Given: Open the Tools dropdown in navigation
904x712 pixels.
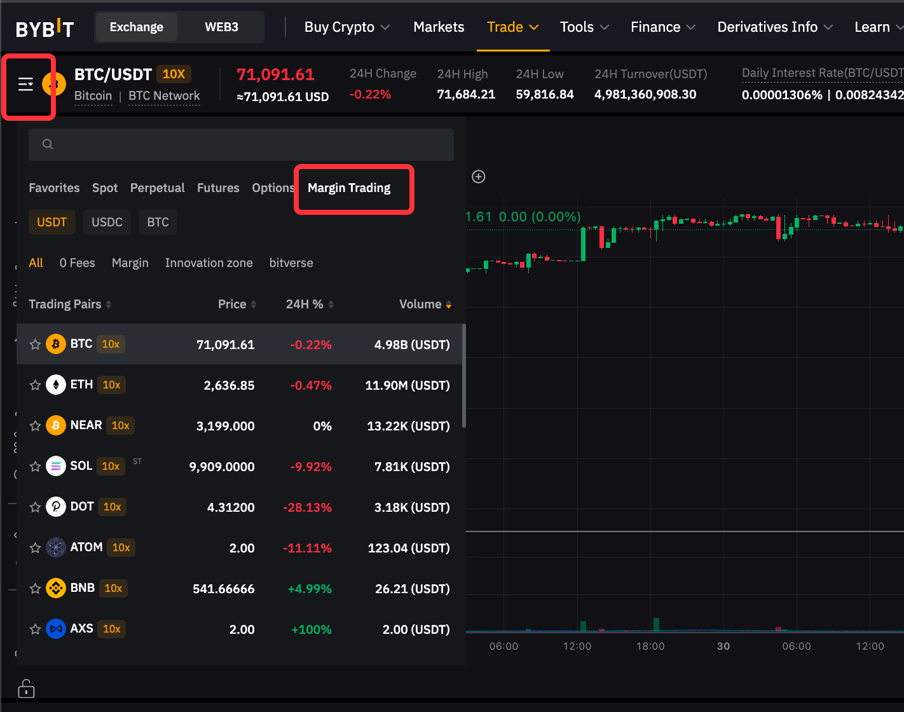Looking at the screenshot, I should (584, 27).
